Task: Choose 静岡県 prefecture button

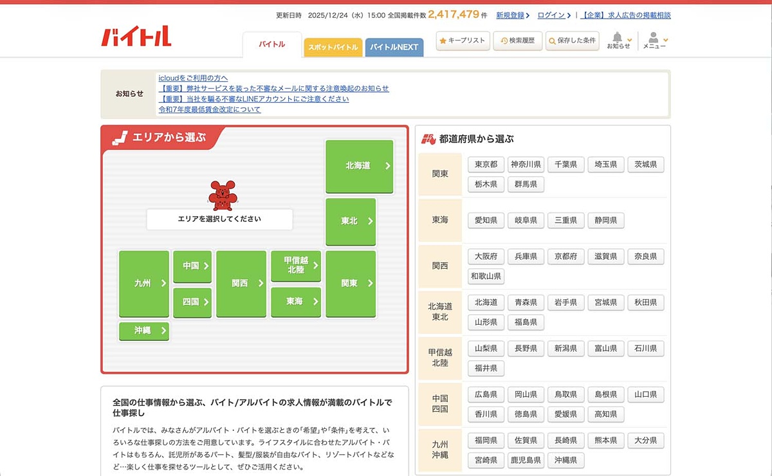Action: tap(605, 221)
